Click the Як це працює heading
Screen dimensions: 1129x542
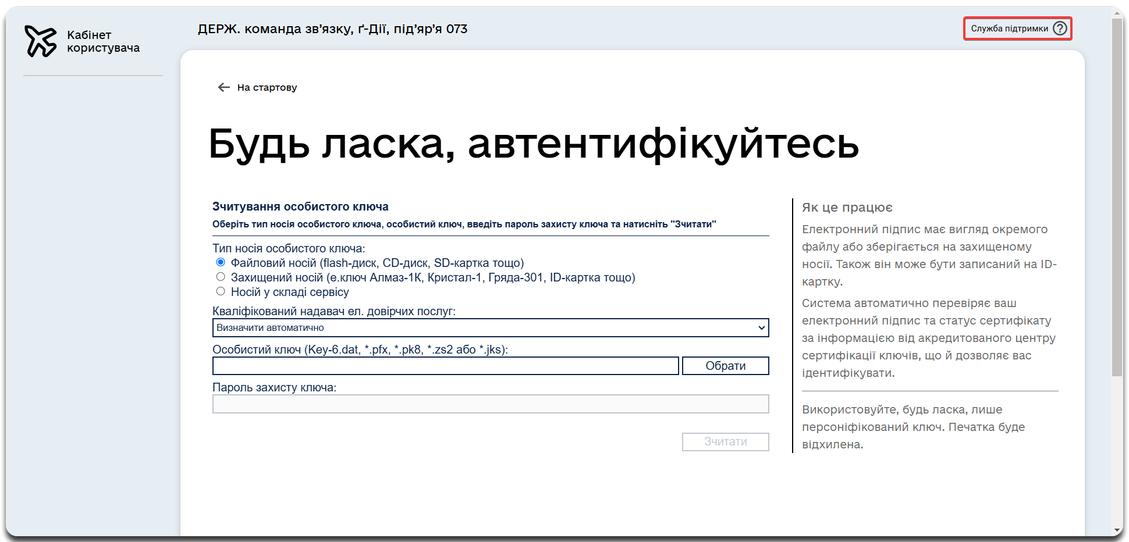click(847, 208)
